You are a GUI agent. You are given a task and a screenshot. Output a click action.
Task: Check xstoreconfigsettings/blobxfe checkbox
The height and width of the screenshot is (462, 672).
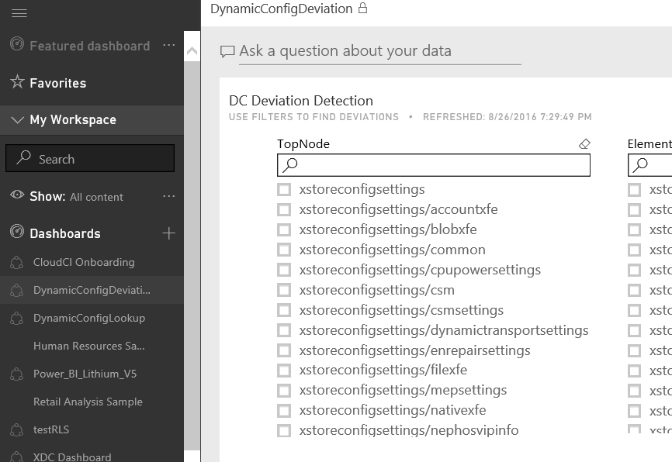click(x=284, y=229)
